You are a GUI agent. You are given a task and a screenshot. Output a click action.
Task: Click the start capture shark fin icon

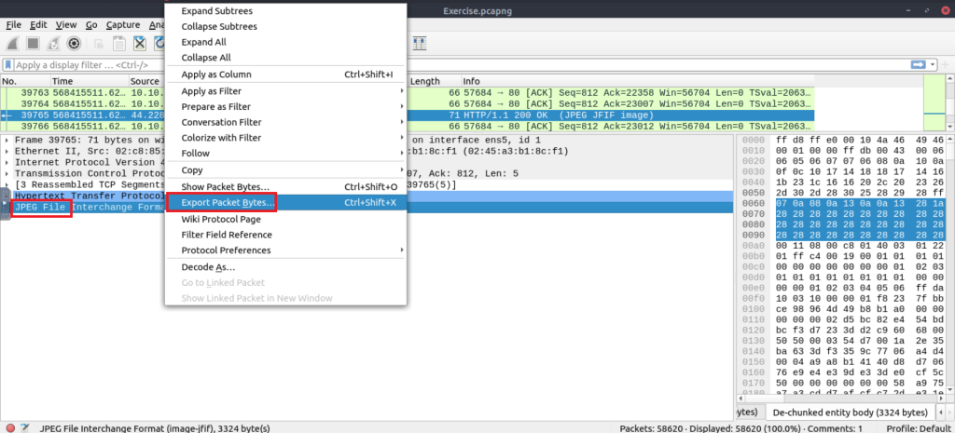click(x=12, y=44)
